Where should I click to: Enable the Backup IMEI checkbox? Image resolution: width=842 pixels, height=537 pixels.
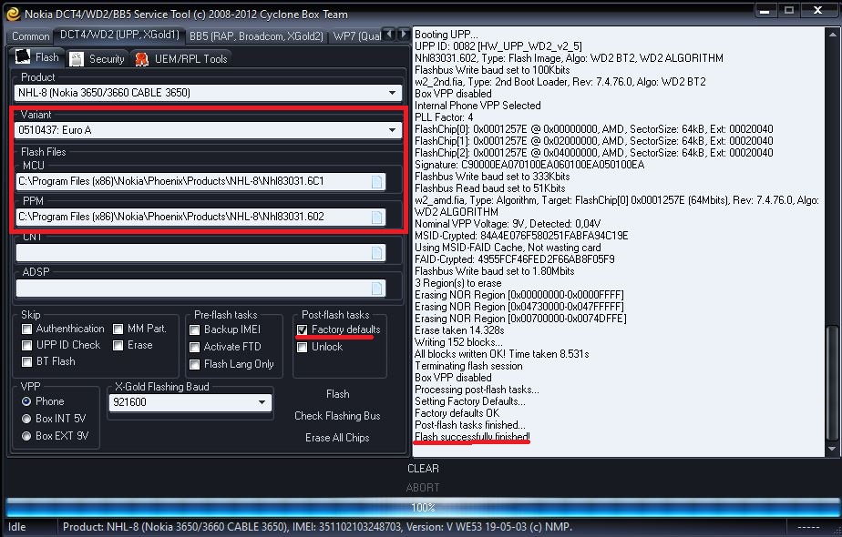[195, 329]
